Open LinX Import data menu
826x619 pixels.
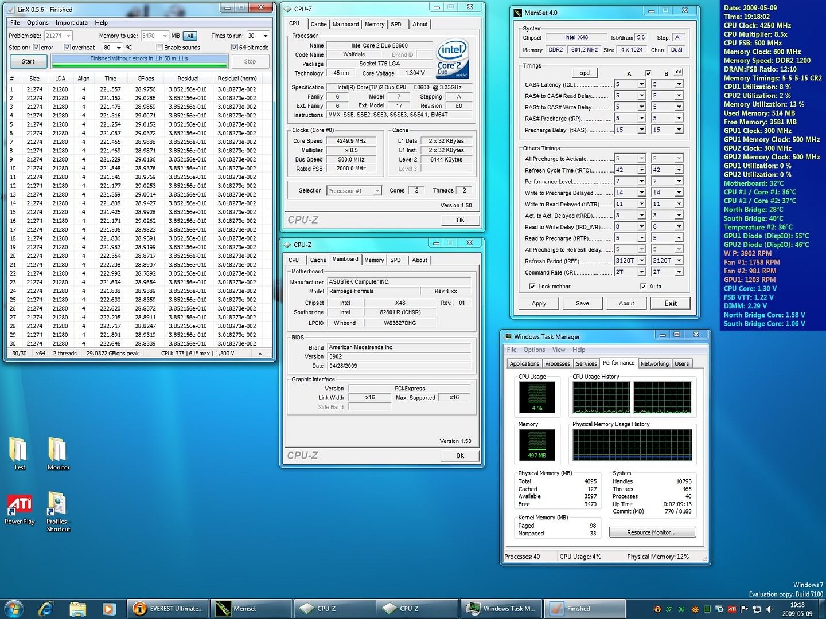tap(72, 23)
